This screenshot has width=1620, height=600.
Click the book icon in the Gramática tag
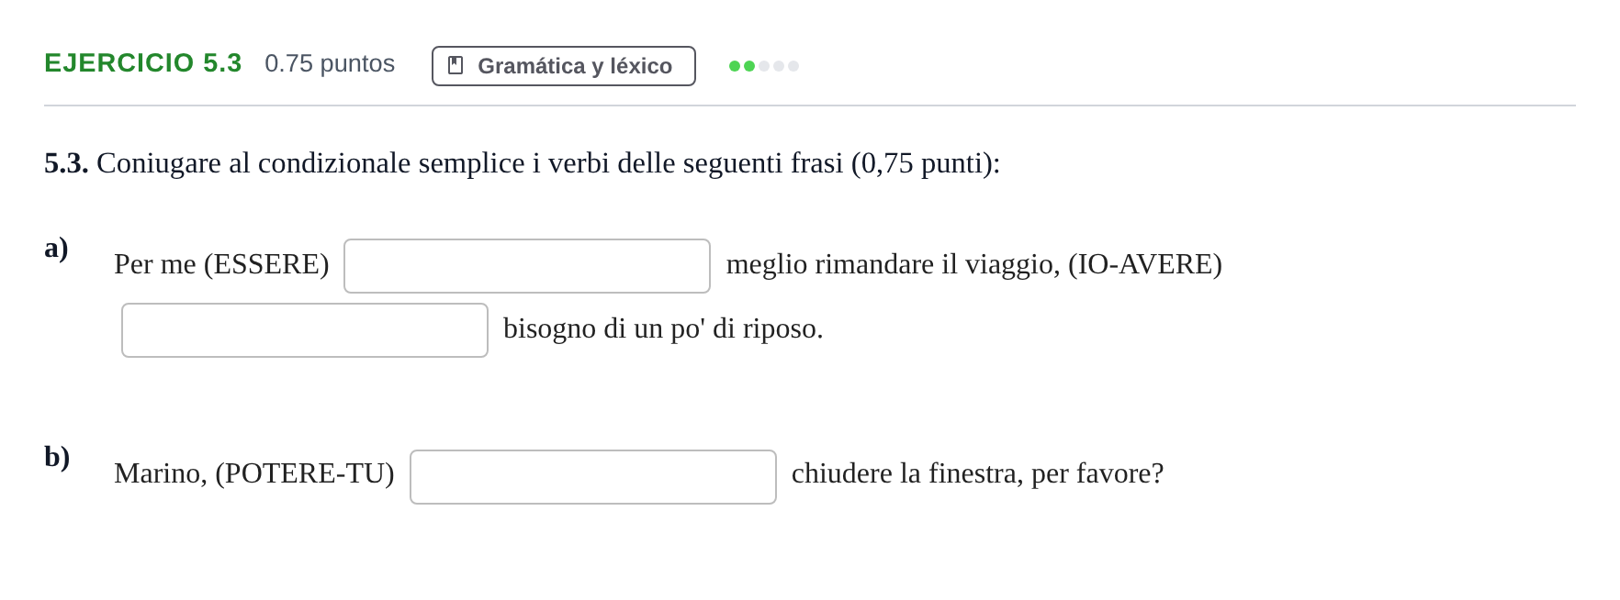[456, 66]
